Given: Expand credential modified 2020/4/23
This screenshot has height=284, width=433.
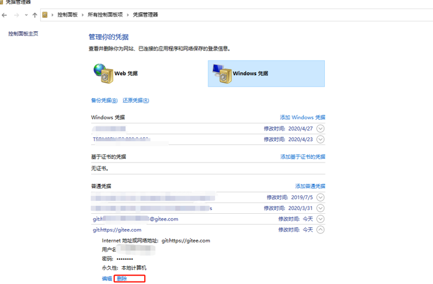Looking at the screenshot, I should pyautogui.click(x=321, y=139).
